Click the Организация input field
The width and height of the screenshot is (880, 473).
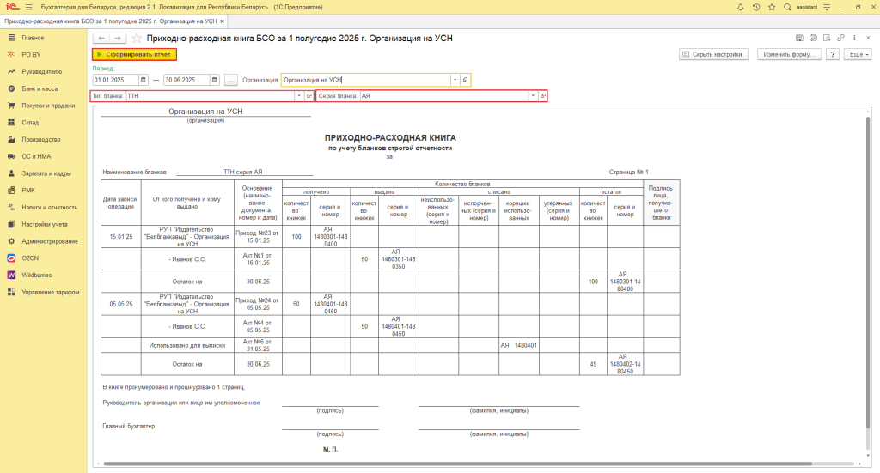click(x=366, y=80)
